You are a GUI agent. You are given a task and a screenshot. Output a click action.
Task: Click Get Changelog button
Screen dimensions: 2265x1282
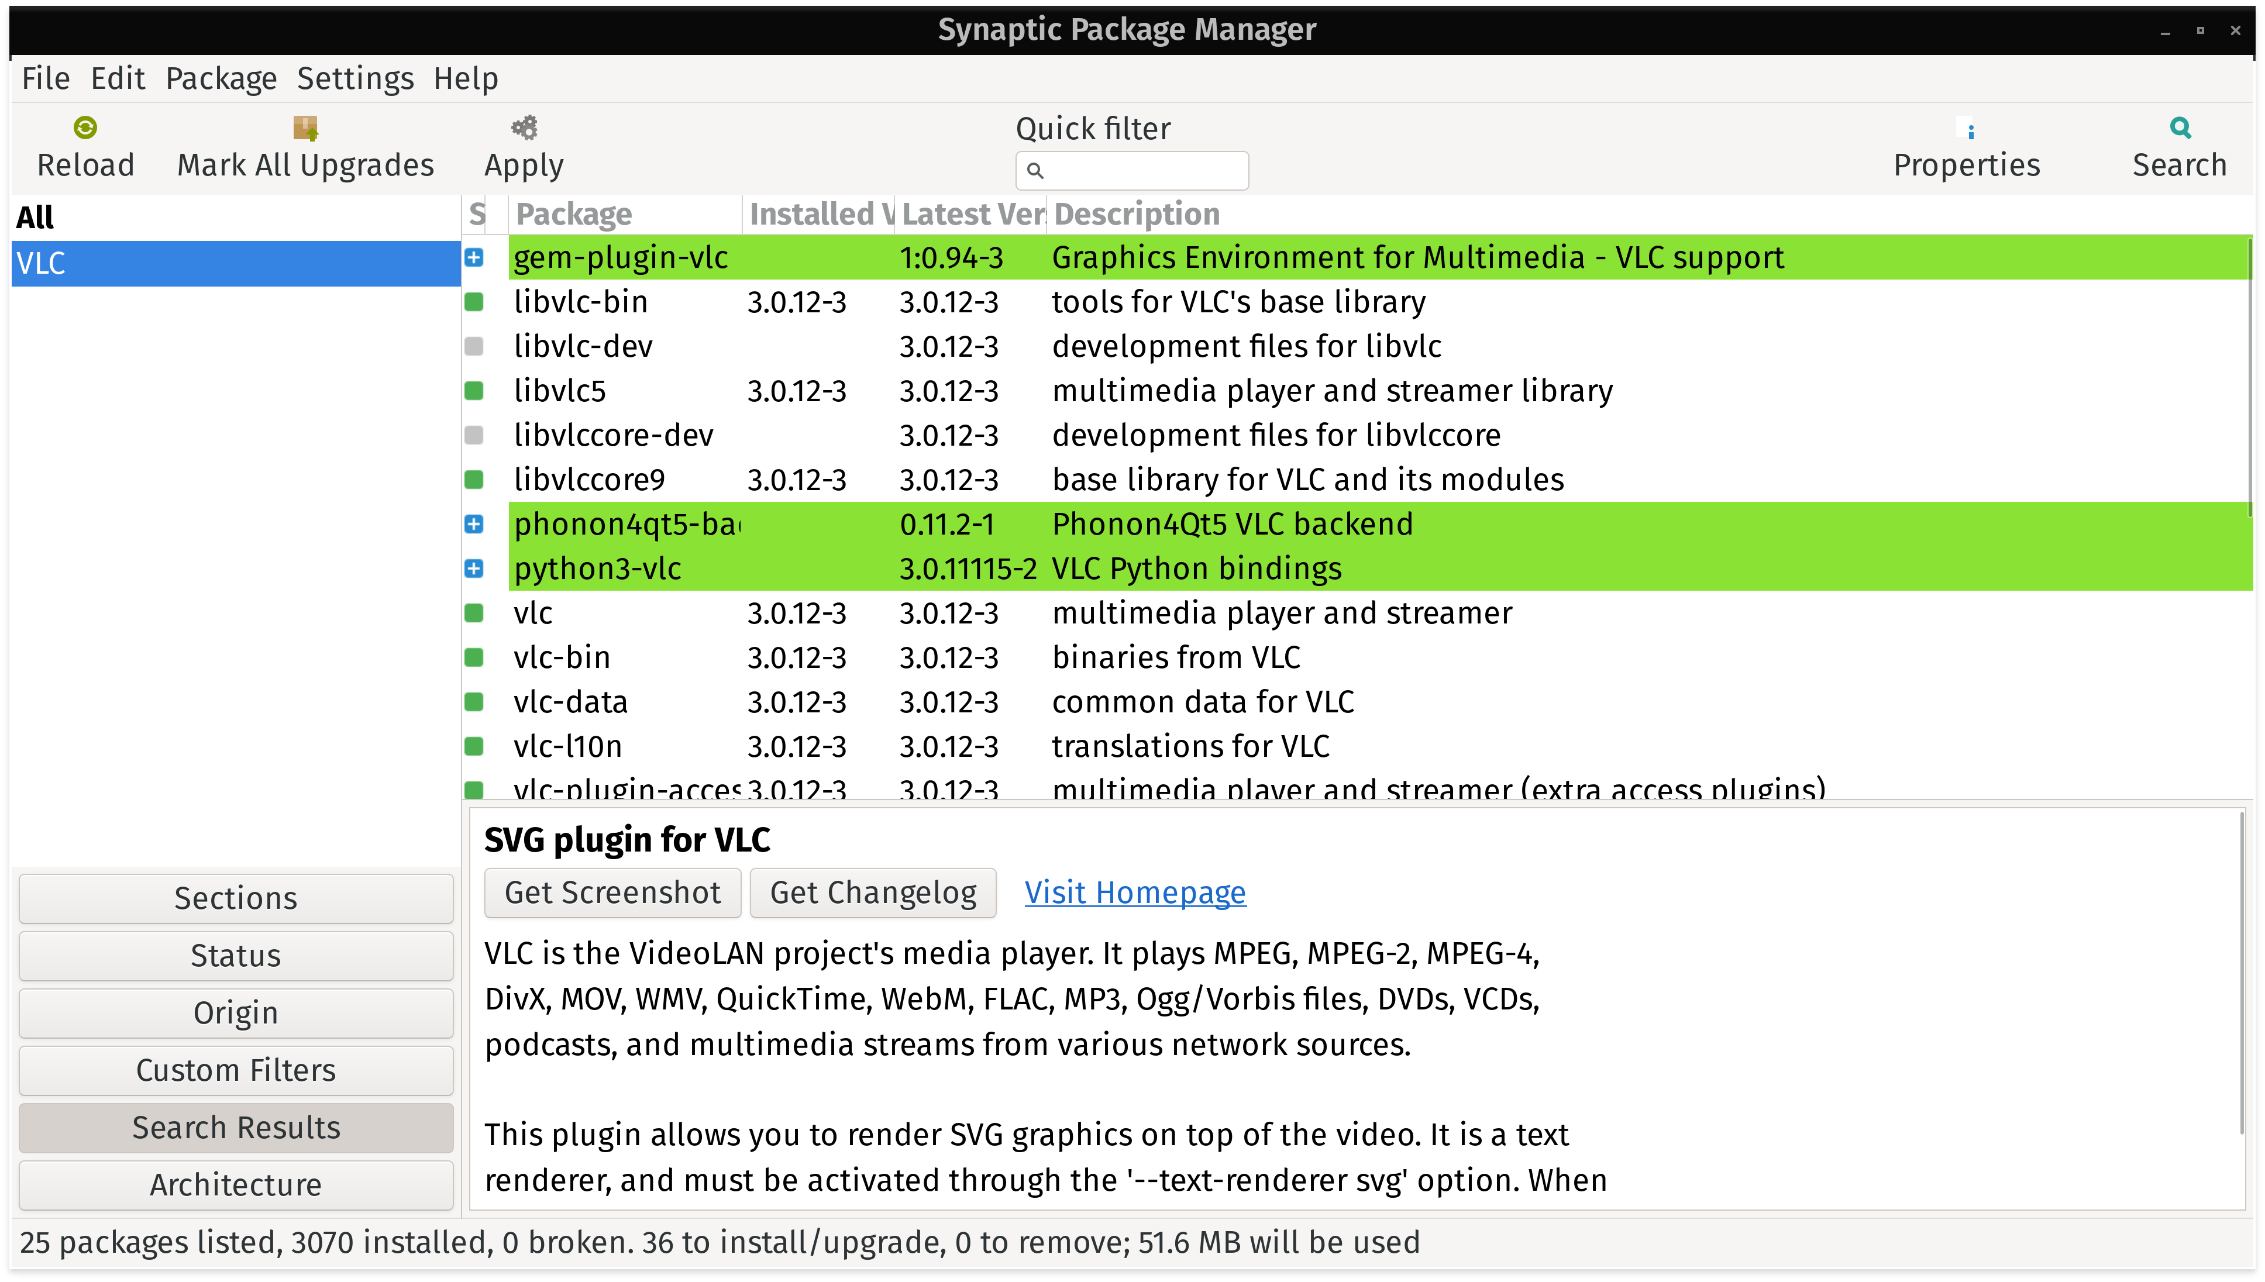click(873, 893)
